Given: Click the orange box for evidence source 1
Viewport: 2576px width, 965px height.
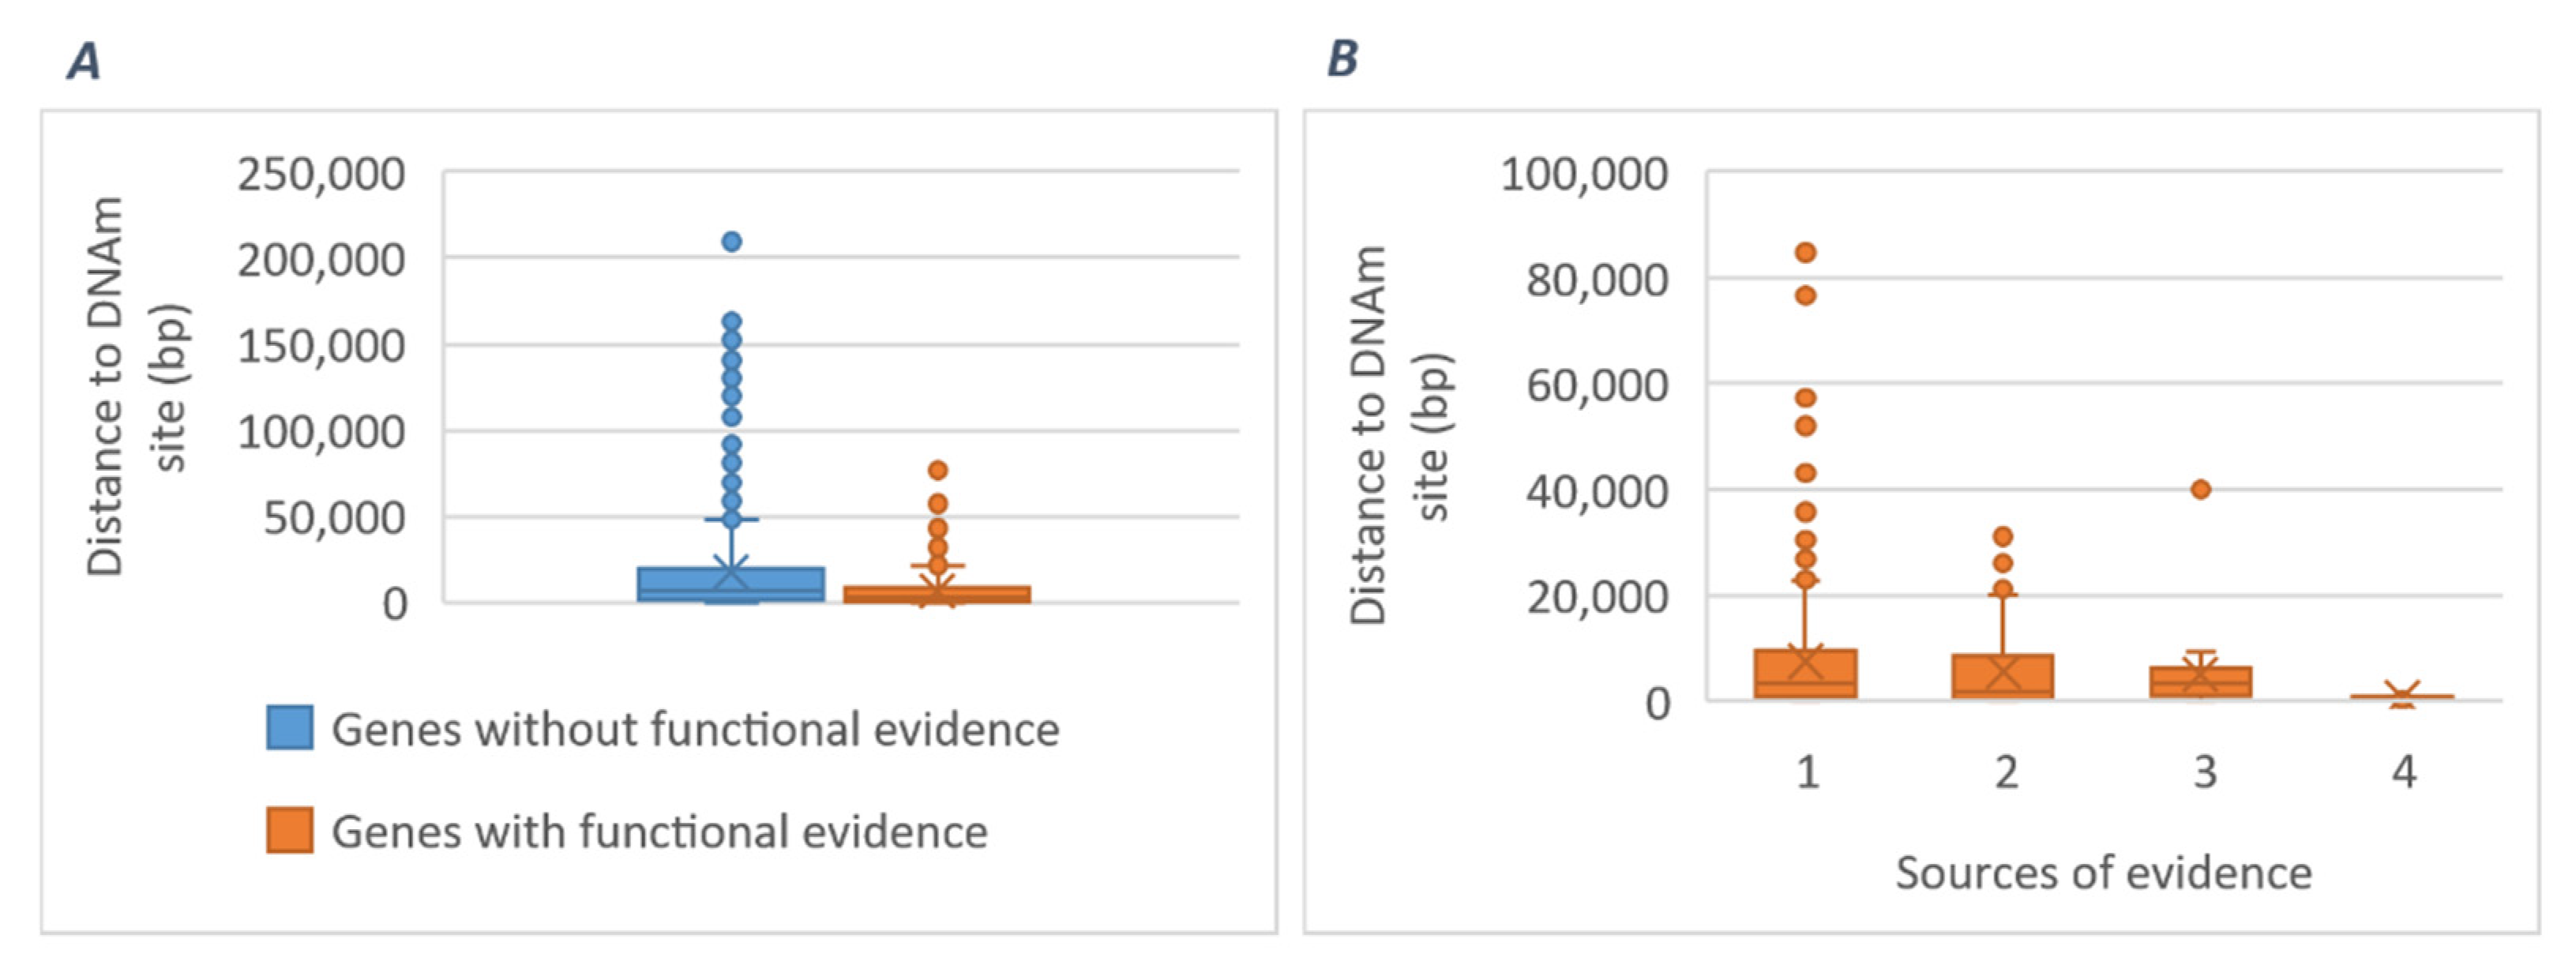Looking at the screenshot, I should pos(1805,673).
